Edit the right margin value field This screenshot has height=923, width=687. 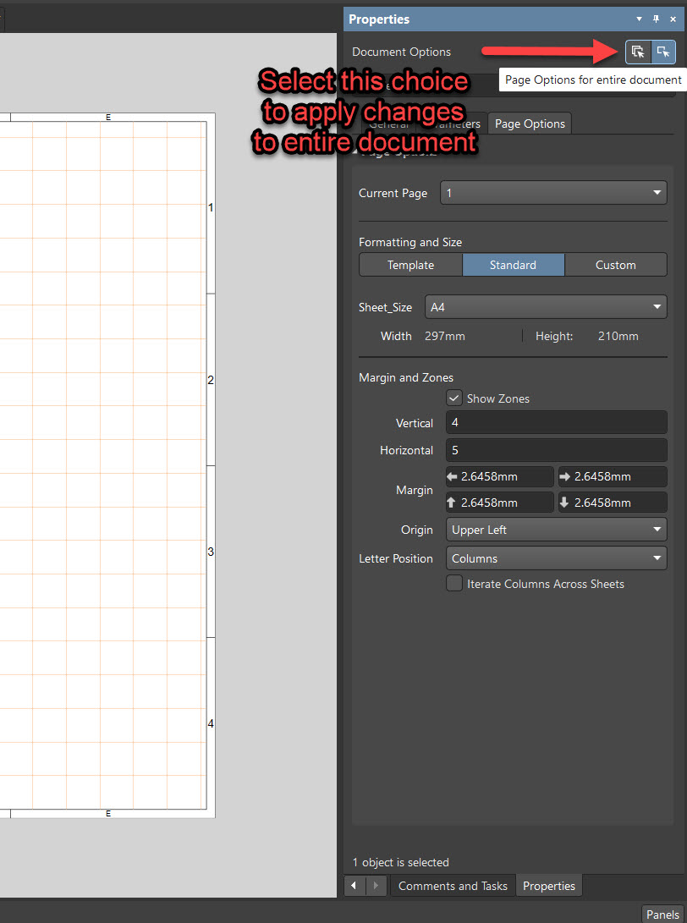613,477
